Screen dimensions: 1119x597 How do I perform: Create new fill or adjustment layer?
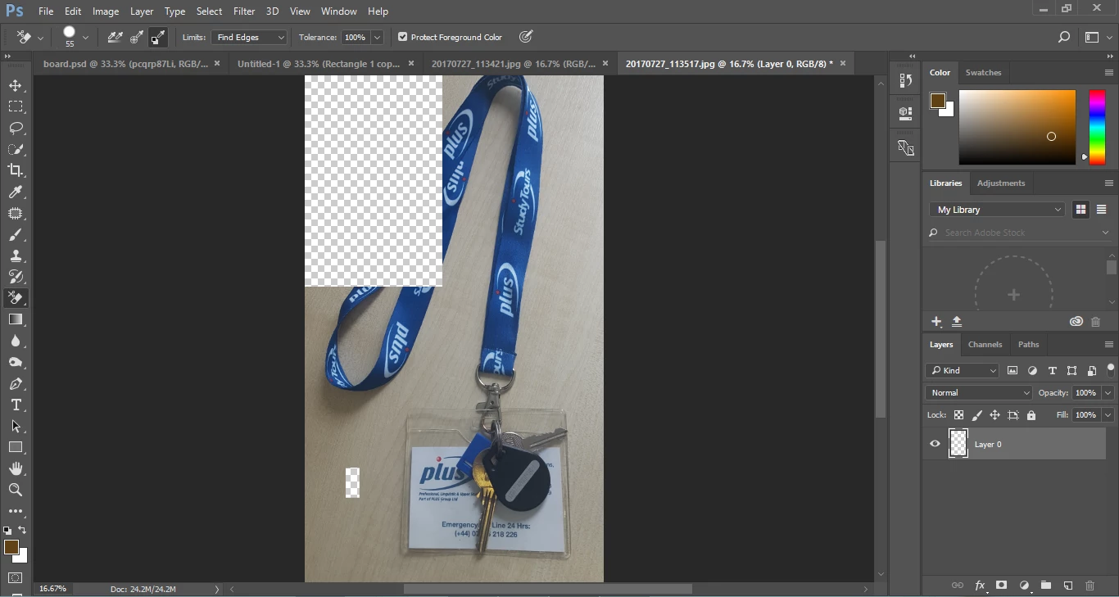click(1024, 586)
